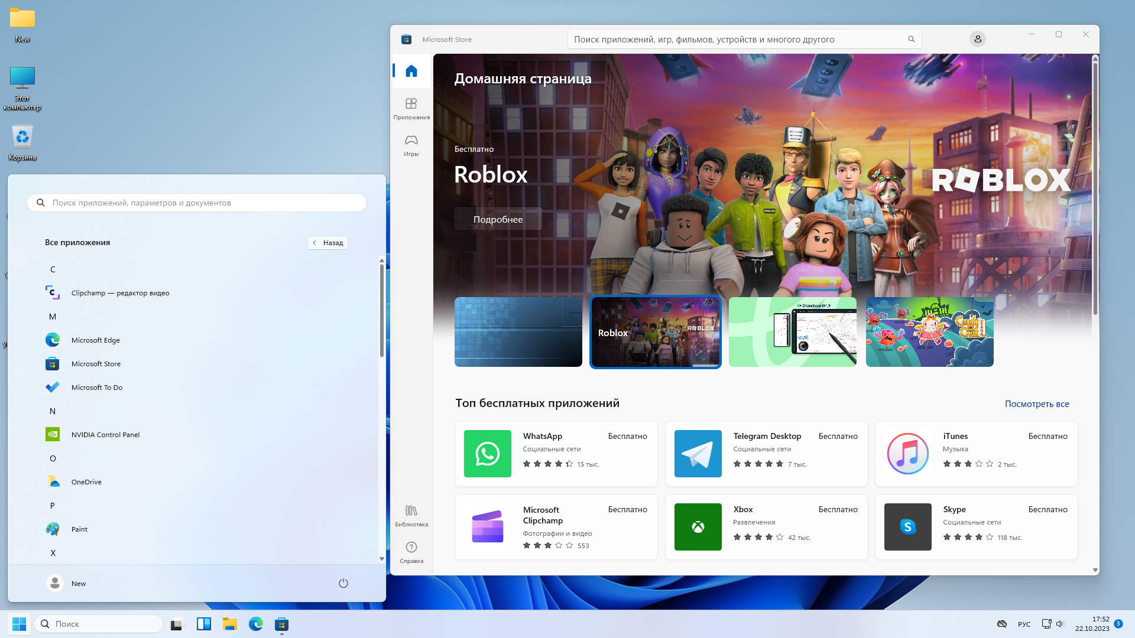The height and width of the screenshot is (638, 1135).
Task: Open the Store Home sidebar icon
Action: [411, 71]
